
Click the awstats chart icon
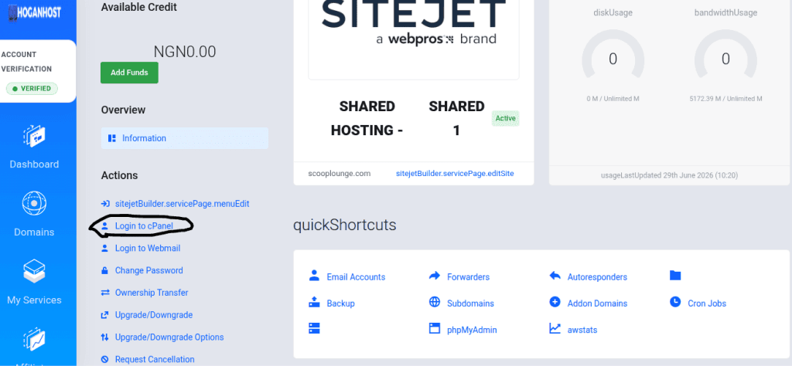point(555,329)
